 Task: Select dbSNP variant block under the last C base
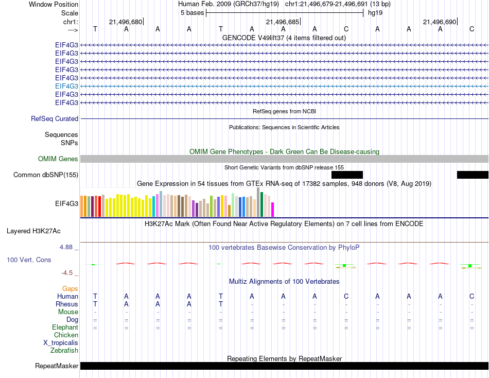point(473,175)
